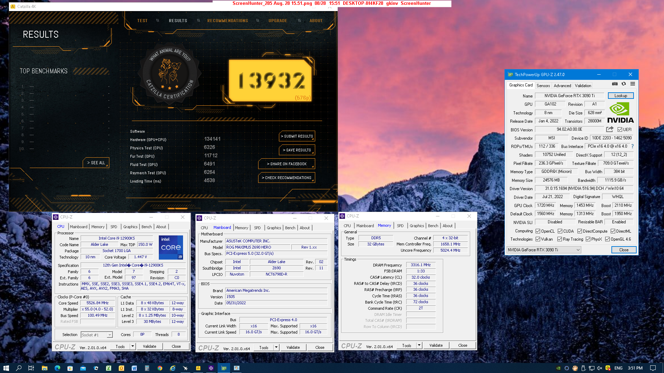The height and width of the screenshot is (373, 664).
Task: Toggle the DirectML checkbox
Action: [x=613, y=231]
